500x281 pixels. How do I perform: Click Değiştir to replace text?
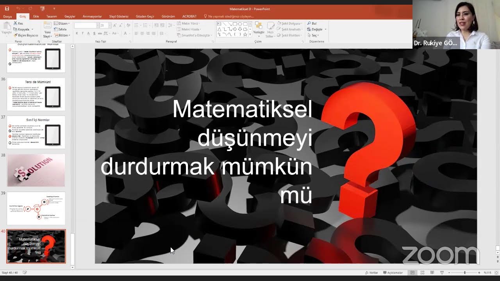coord(316,29)
